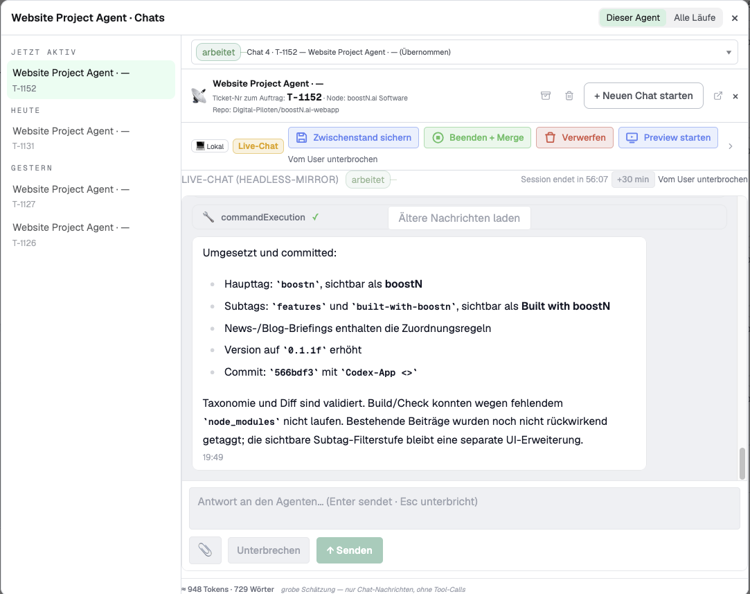The image size is (750, 594).
Task: Toggle the Live-Chat badge
Action: pos(258,146)
